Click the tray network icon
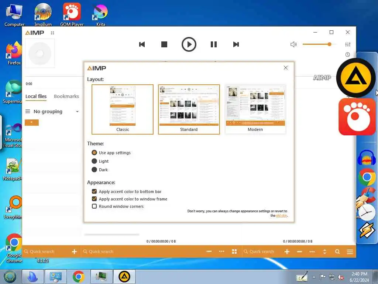The height and width of the screenshot is (284, 378). pyautogui.click(x=332, y=277)
